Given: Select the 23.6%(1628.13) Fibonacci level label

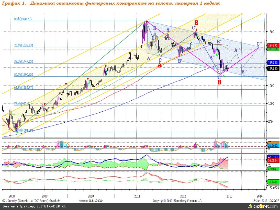Looking at the screenshot, I should (23, 45).
